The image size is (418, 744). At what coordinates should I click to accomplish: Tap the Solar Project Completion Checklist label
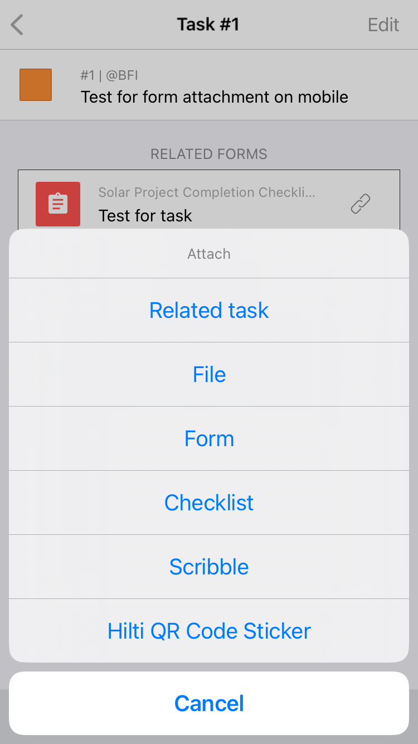point(207,192)
